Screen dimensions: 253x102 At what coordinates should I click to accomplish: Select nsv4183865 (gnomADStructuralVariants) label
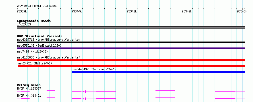tap(49, 57)
